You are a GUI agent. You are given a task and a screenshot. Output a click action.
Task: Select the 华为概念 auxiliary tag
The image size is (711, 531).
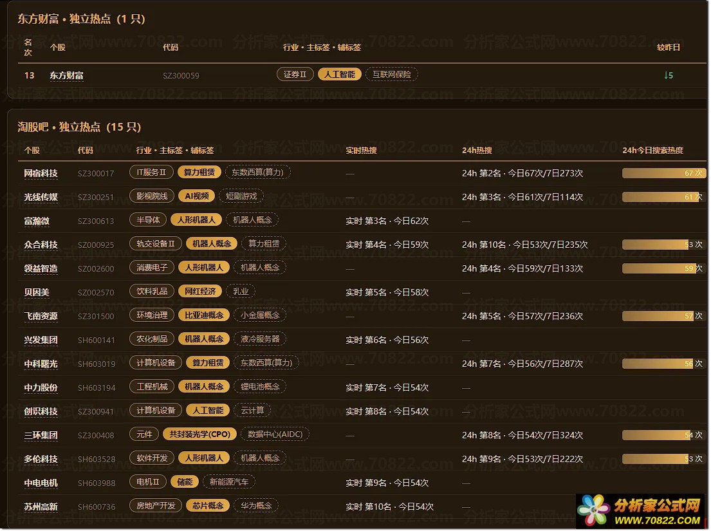(256, 506)
